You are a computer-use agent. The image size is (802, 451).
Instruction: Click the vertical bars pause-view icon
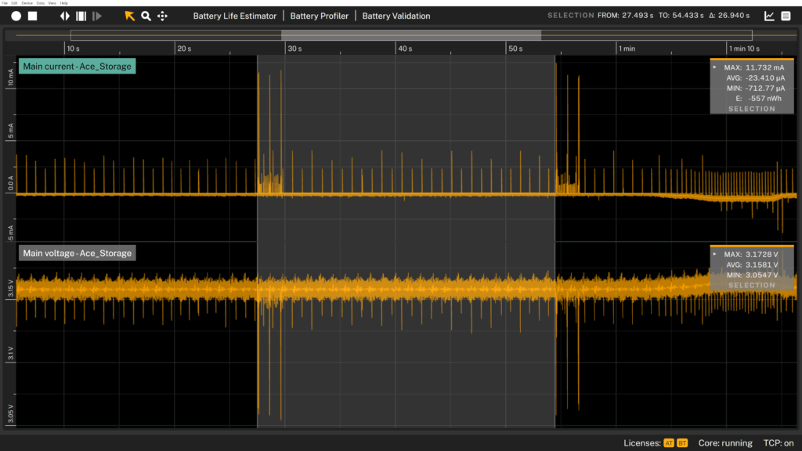[81, 16]
